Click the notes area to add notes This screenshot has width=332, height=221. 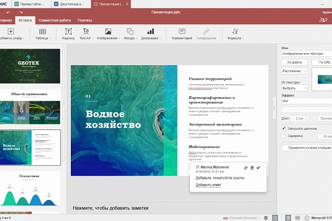(x=172, y=208)
